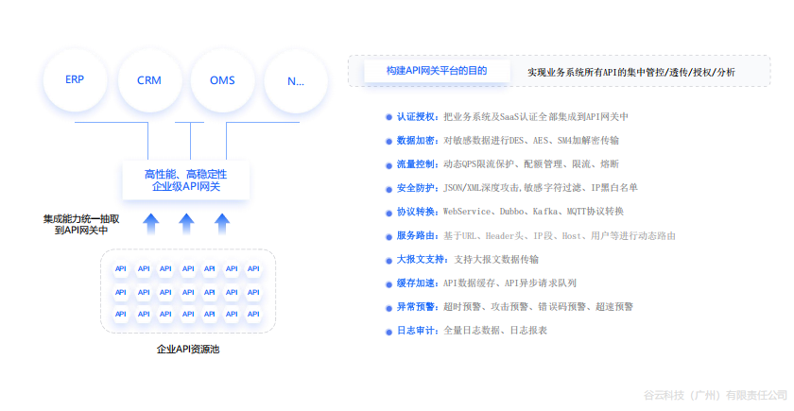Click the middle blue upward arrow
Image resolution: width=794 pixels, height=411 pixels.
pyautogui.click(x=186, y=223)
